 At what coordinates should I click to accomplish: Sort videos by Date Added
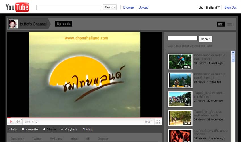click(174, 46)
